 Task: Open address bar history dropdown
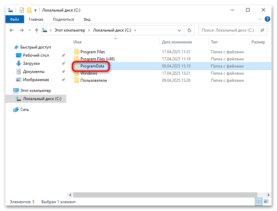179,31
